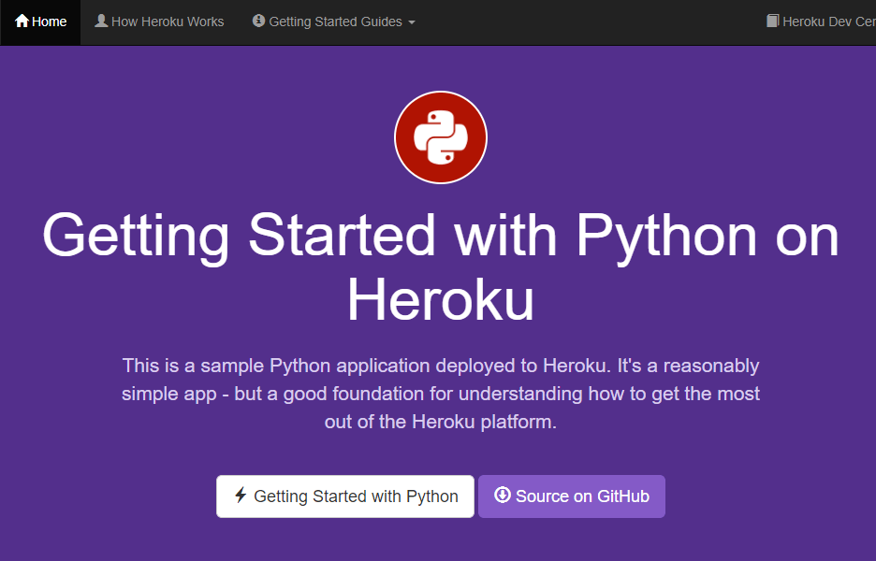
Task: Click the Getting Started with Python button
Action: 345,496
